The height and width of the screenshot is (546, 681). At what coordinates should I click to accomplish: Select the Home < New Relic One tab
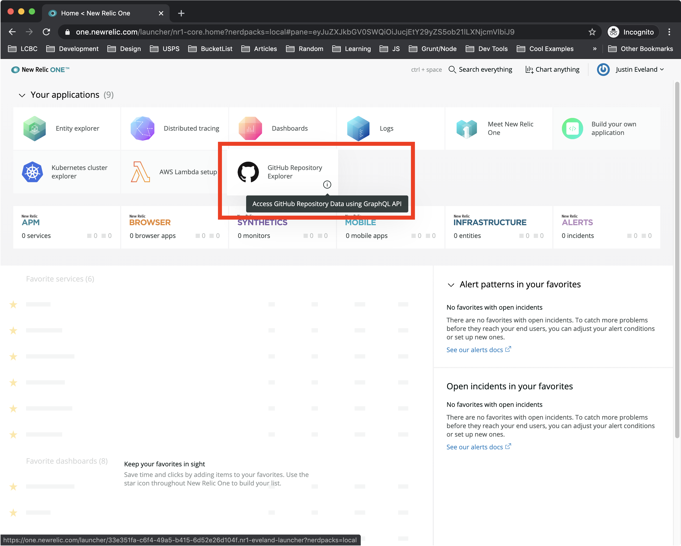pyautogui.click(x=95, y=13)
